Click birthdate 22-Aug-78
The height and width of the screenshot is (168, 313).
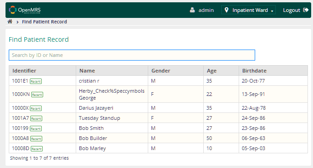(254, 108)
